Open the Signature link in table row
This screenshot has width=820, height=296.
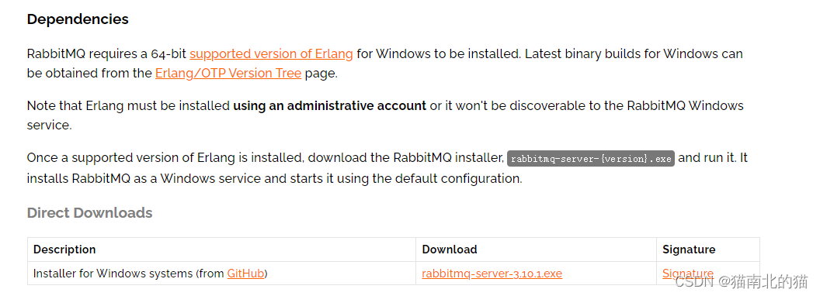pos(688,274)
